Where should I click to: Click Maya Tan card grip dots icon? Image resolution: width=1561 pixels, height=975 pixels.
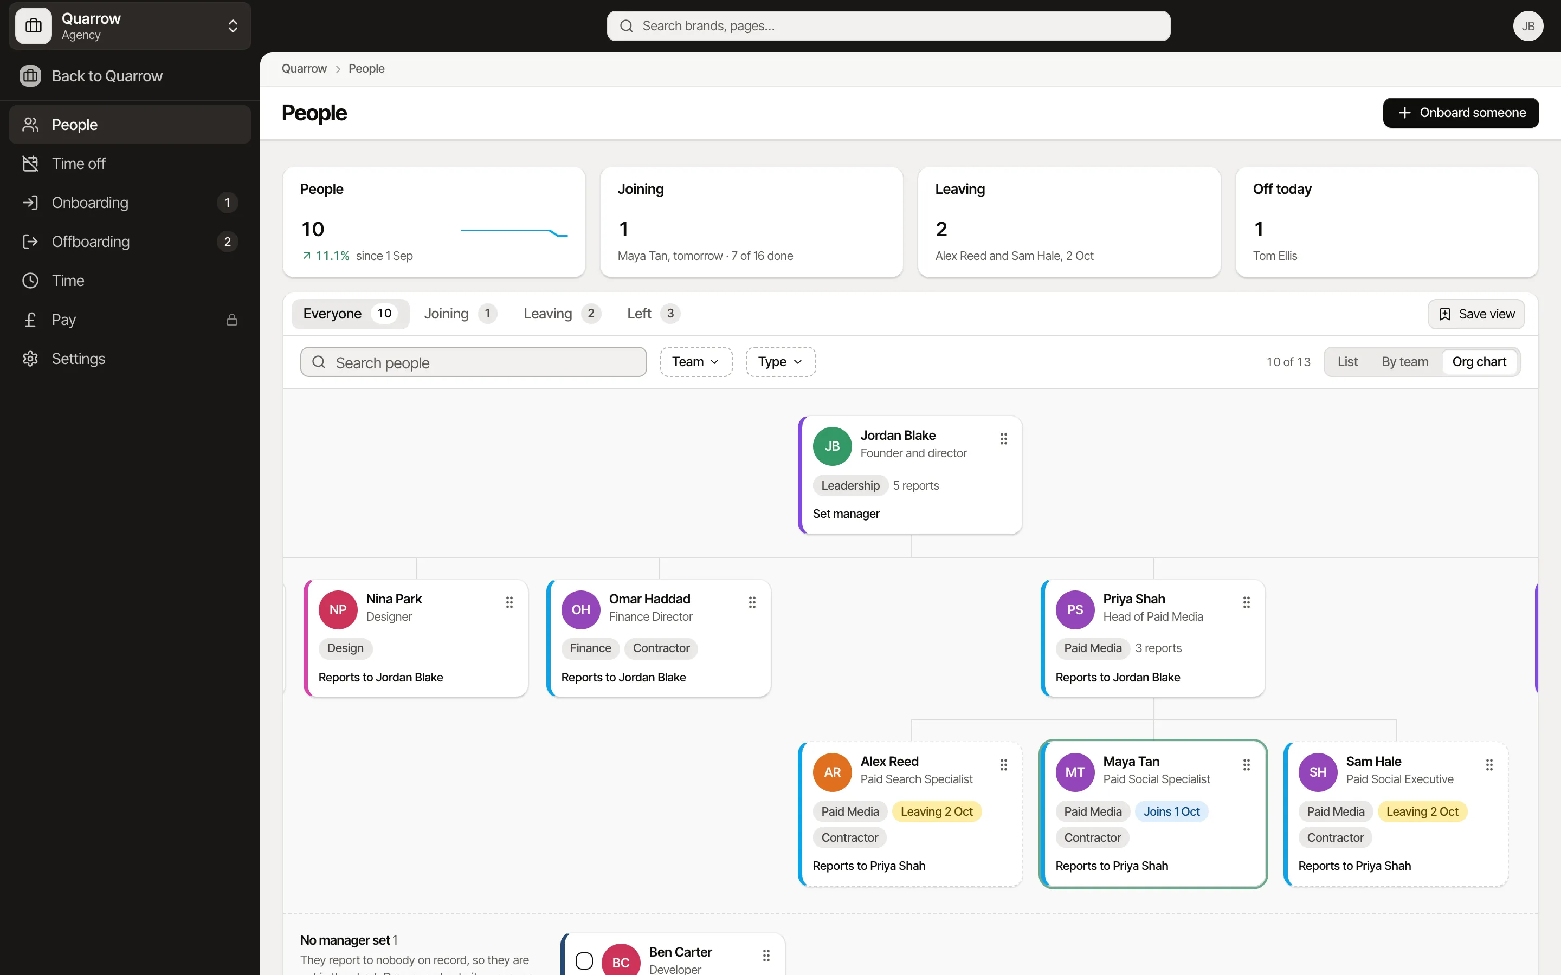[1246, 765]
